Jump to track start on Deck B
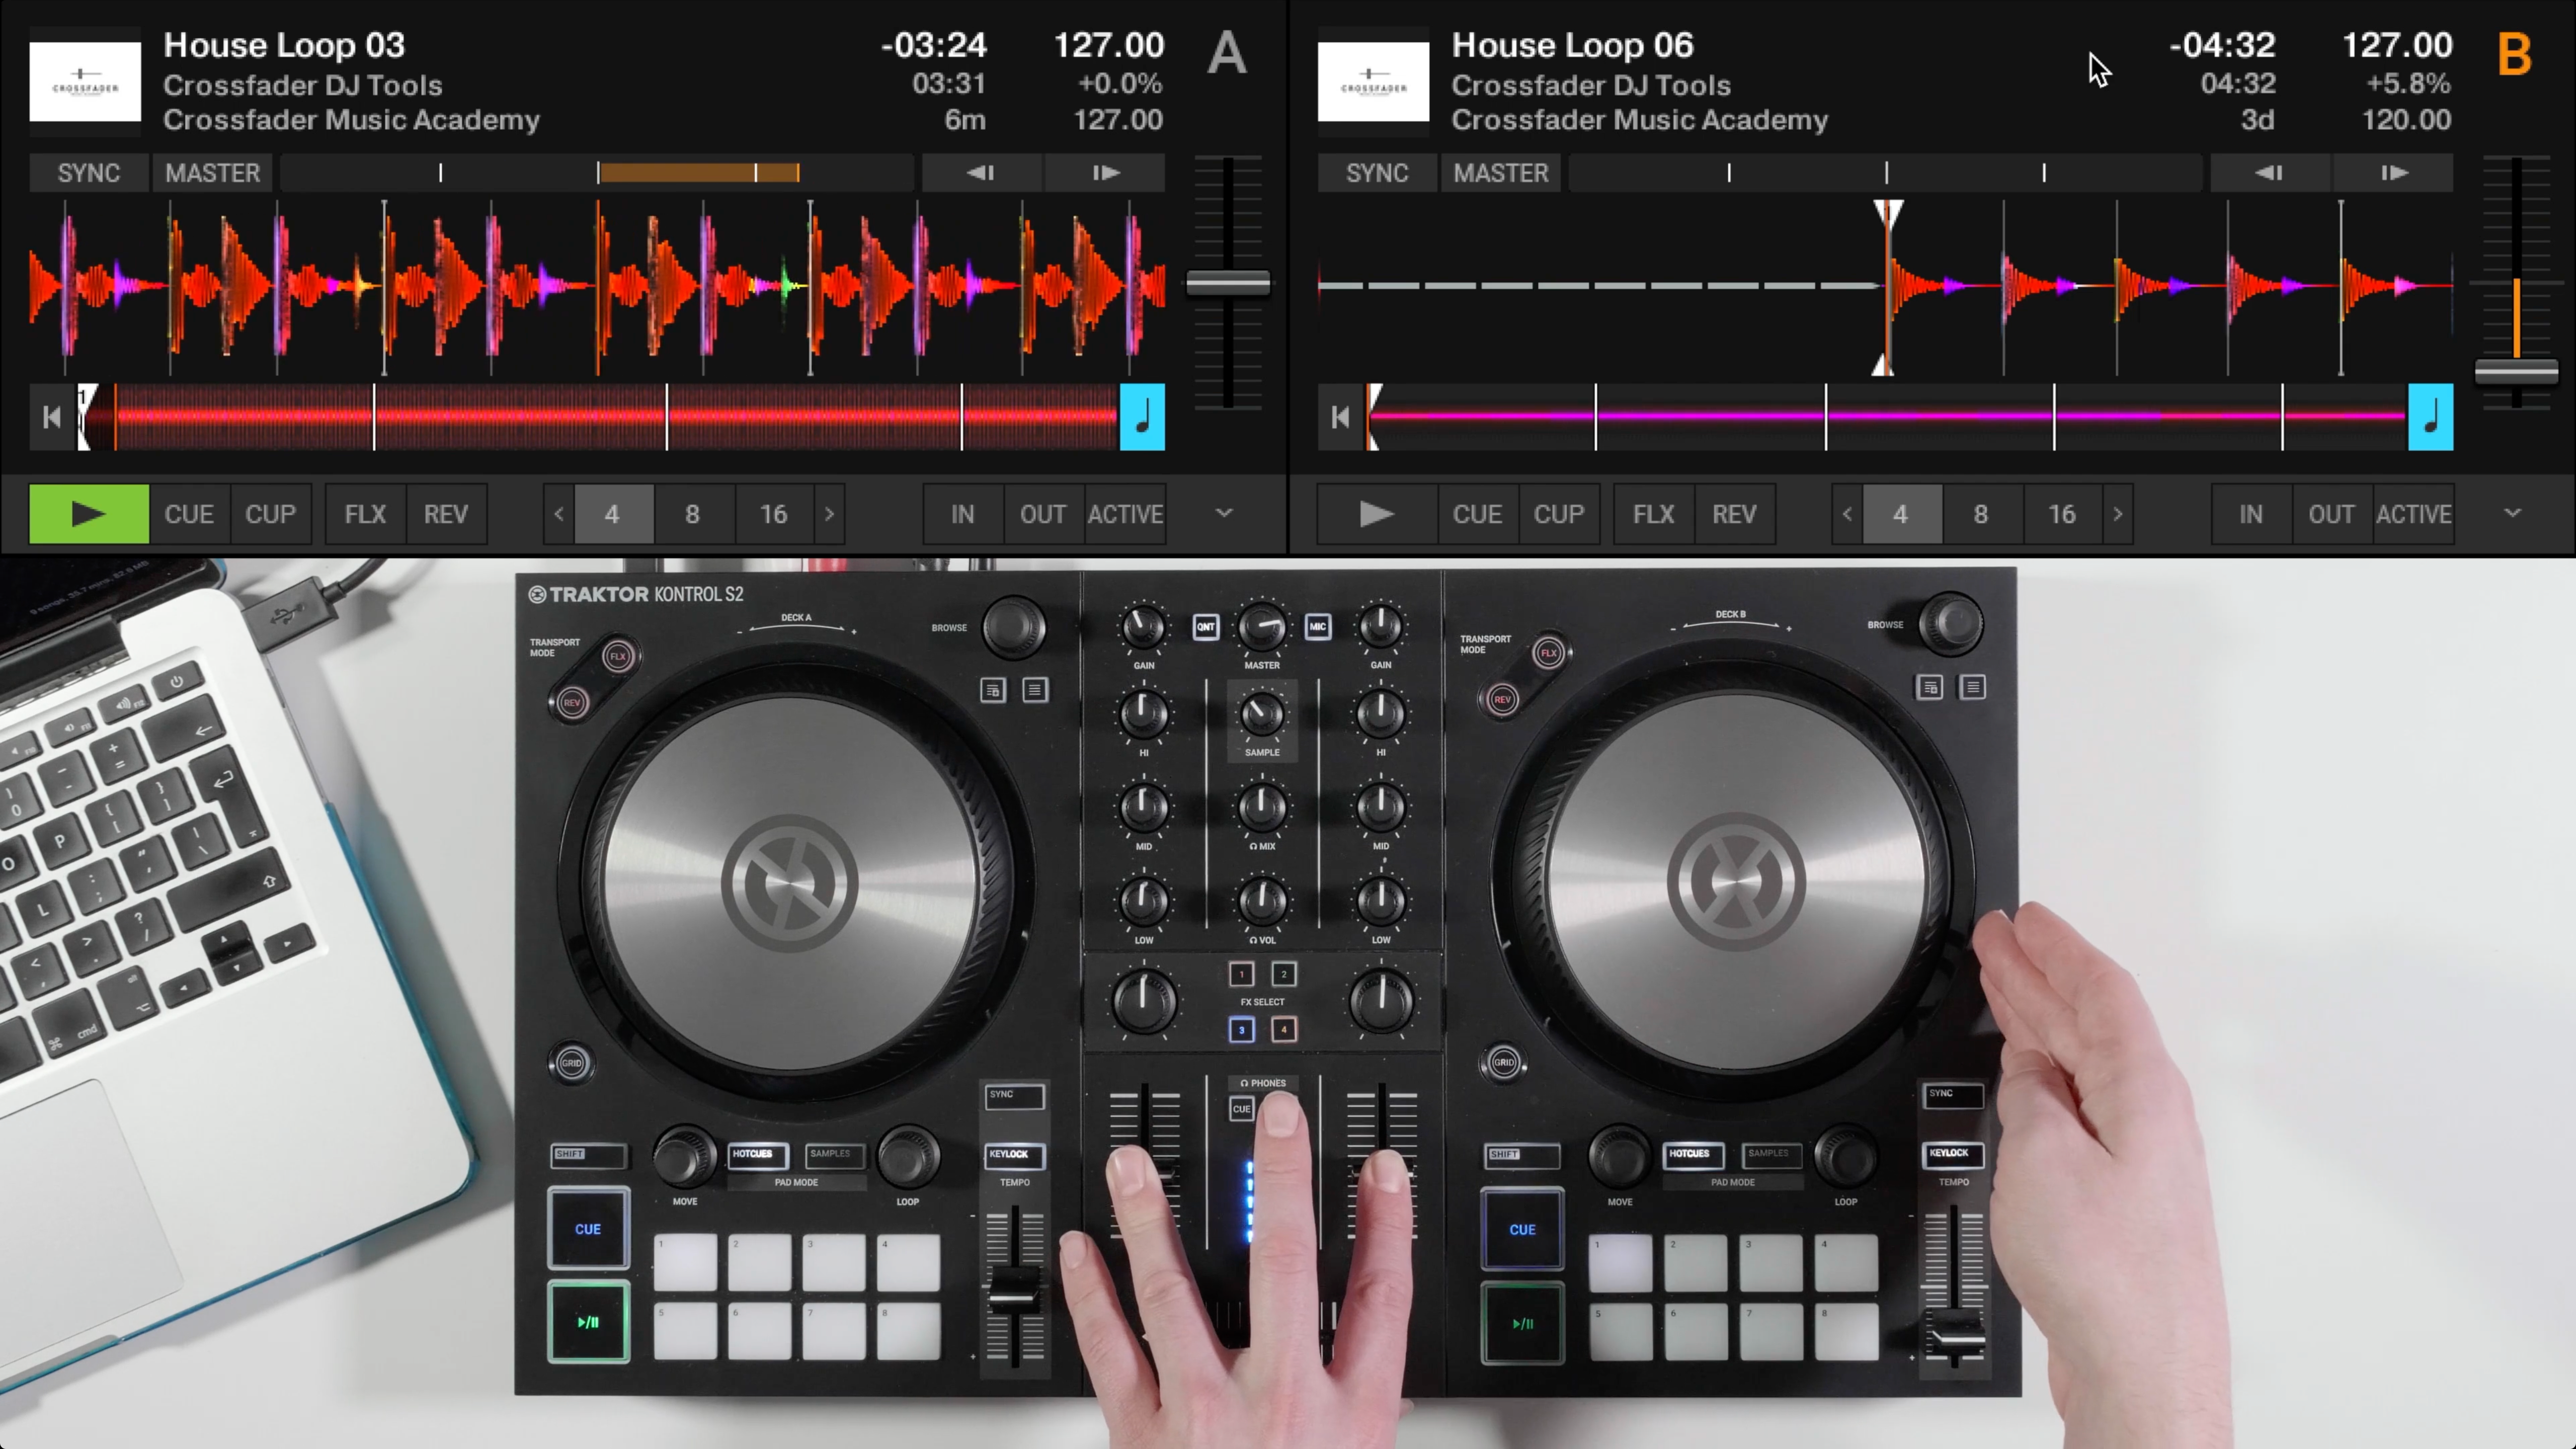 tap(1340, 417)
